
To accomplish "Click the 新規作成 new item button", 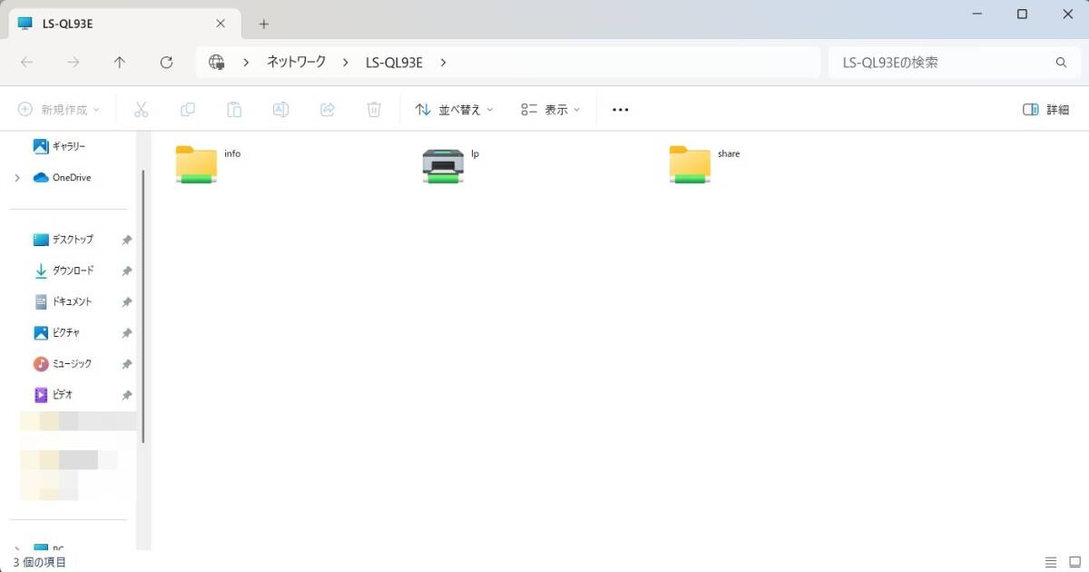I will click(x=54, y=109).
